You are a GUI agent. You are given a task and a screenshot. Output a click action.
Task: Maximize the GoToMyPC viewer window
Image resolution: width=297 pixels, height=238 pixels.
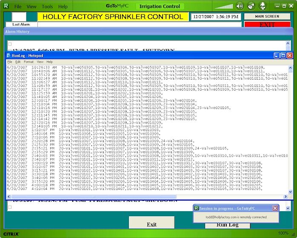[284, 6]
